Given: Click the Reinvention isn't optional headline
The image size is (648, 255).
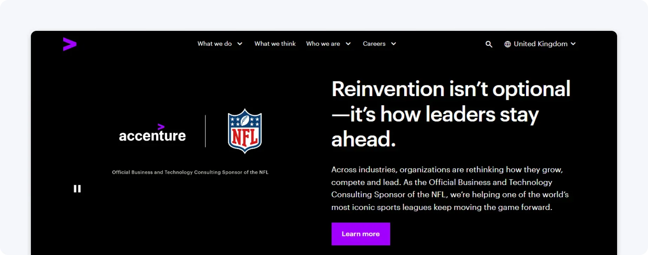Looking at the screenshot, I should (x=451, y=114).
